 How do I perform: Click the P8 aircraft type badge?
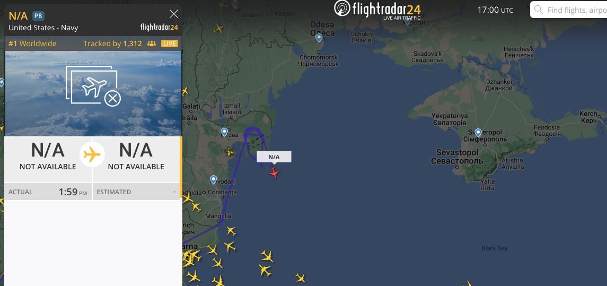click(x=38, y=16)
